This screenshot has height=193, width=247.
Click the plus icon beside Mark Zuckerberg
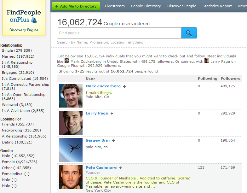coord(124,86)
